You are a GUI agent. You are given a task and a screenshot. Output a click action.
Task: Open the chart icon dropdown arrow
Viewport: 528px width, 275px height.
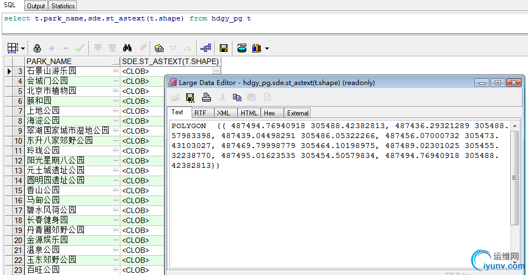tap(267, 49)
